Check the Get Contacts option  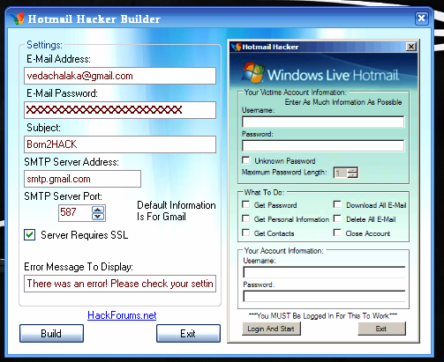coord(246,233)
